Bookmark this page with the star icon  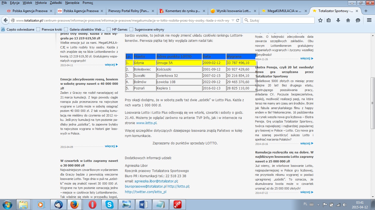320,20
